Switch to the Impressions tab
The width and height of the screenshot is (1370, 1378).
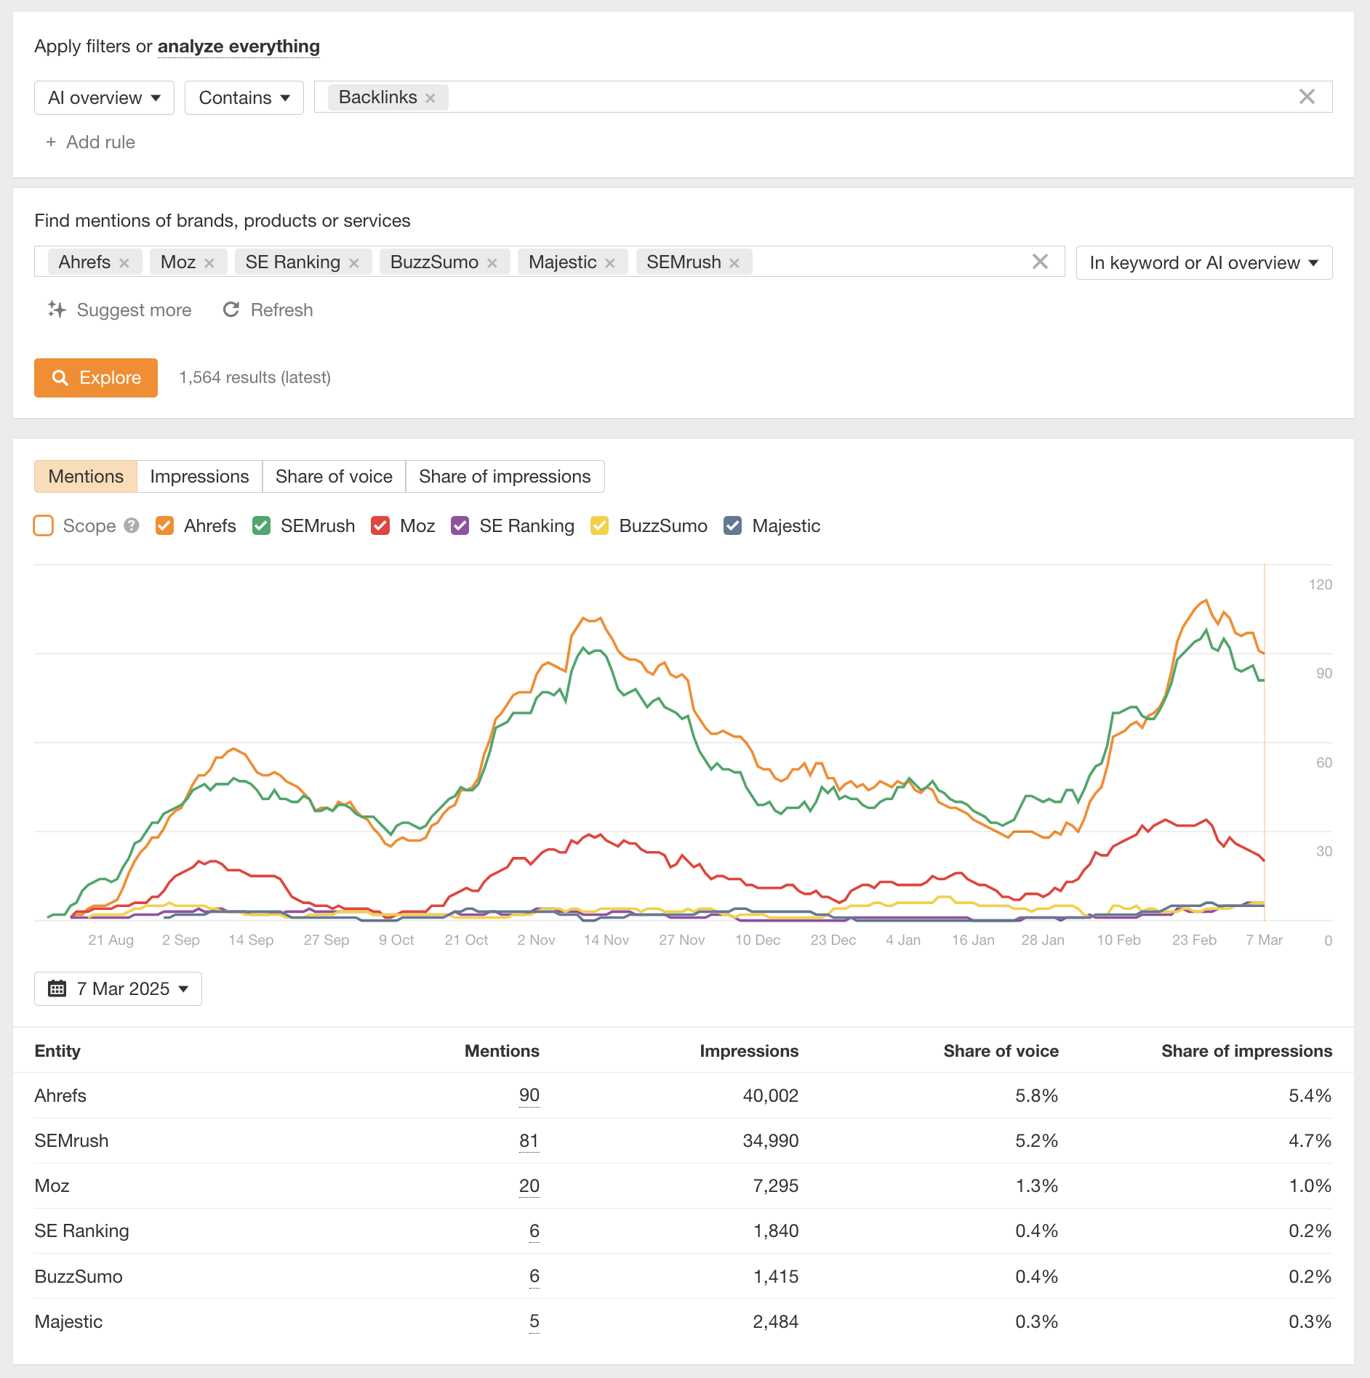(199, 476)
